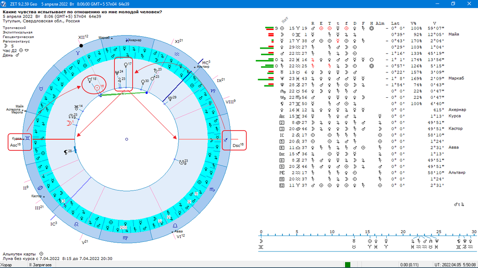
Task: Click the Sun symbol circled in the chart
Action: pyautogui.click(x=97, y=88)
